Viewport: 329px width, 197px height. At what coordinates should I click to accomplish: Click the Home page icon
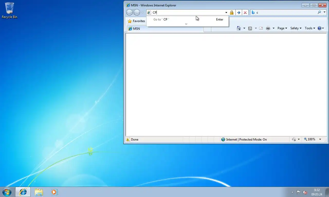point(239,28)
